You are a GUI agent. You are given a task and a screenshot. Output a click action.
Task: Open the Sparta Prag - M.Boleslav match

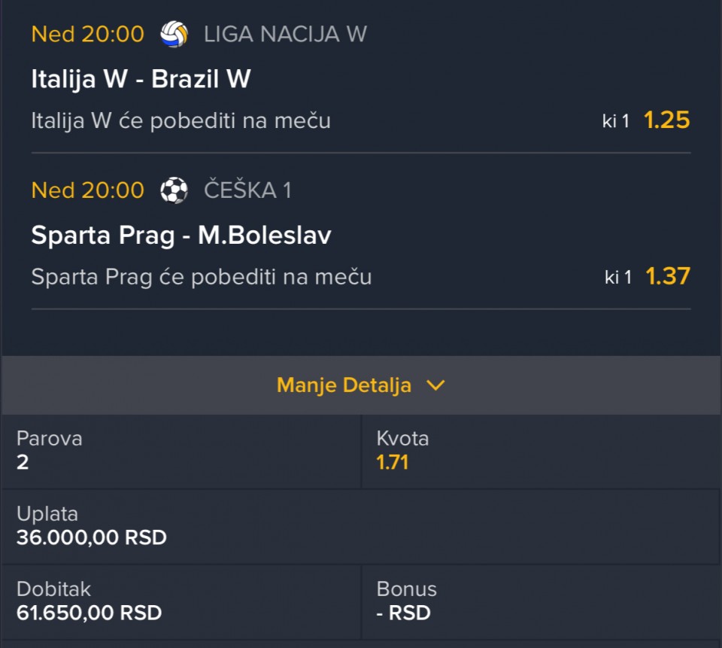(181, 235)
